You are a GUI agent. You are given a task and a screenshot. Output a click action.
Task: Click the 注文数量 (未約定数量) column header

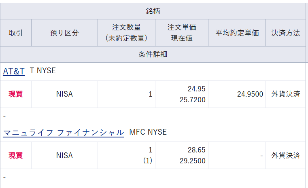[127, 33]
